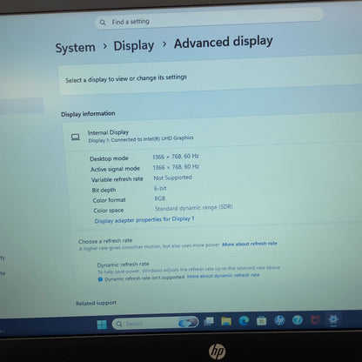Launch File Explorer from the taskbar

point(226,321)
